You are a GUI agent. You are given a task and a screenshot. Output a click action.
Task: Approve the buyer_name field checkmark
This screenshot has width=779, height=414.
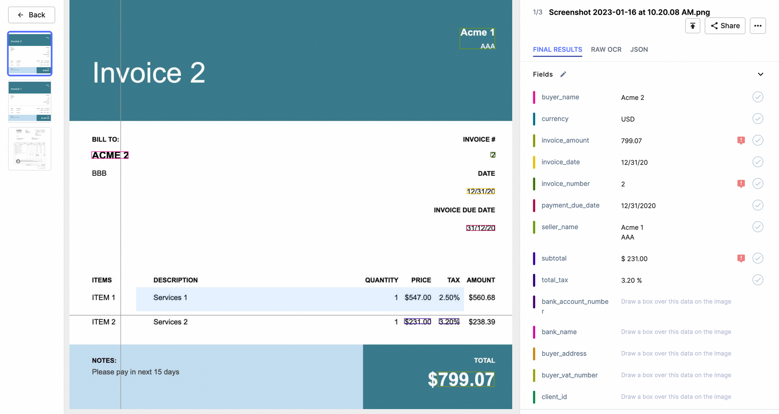(x=758, y=97)
